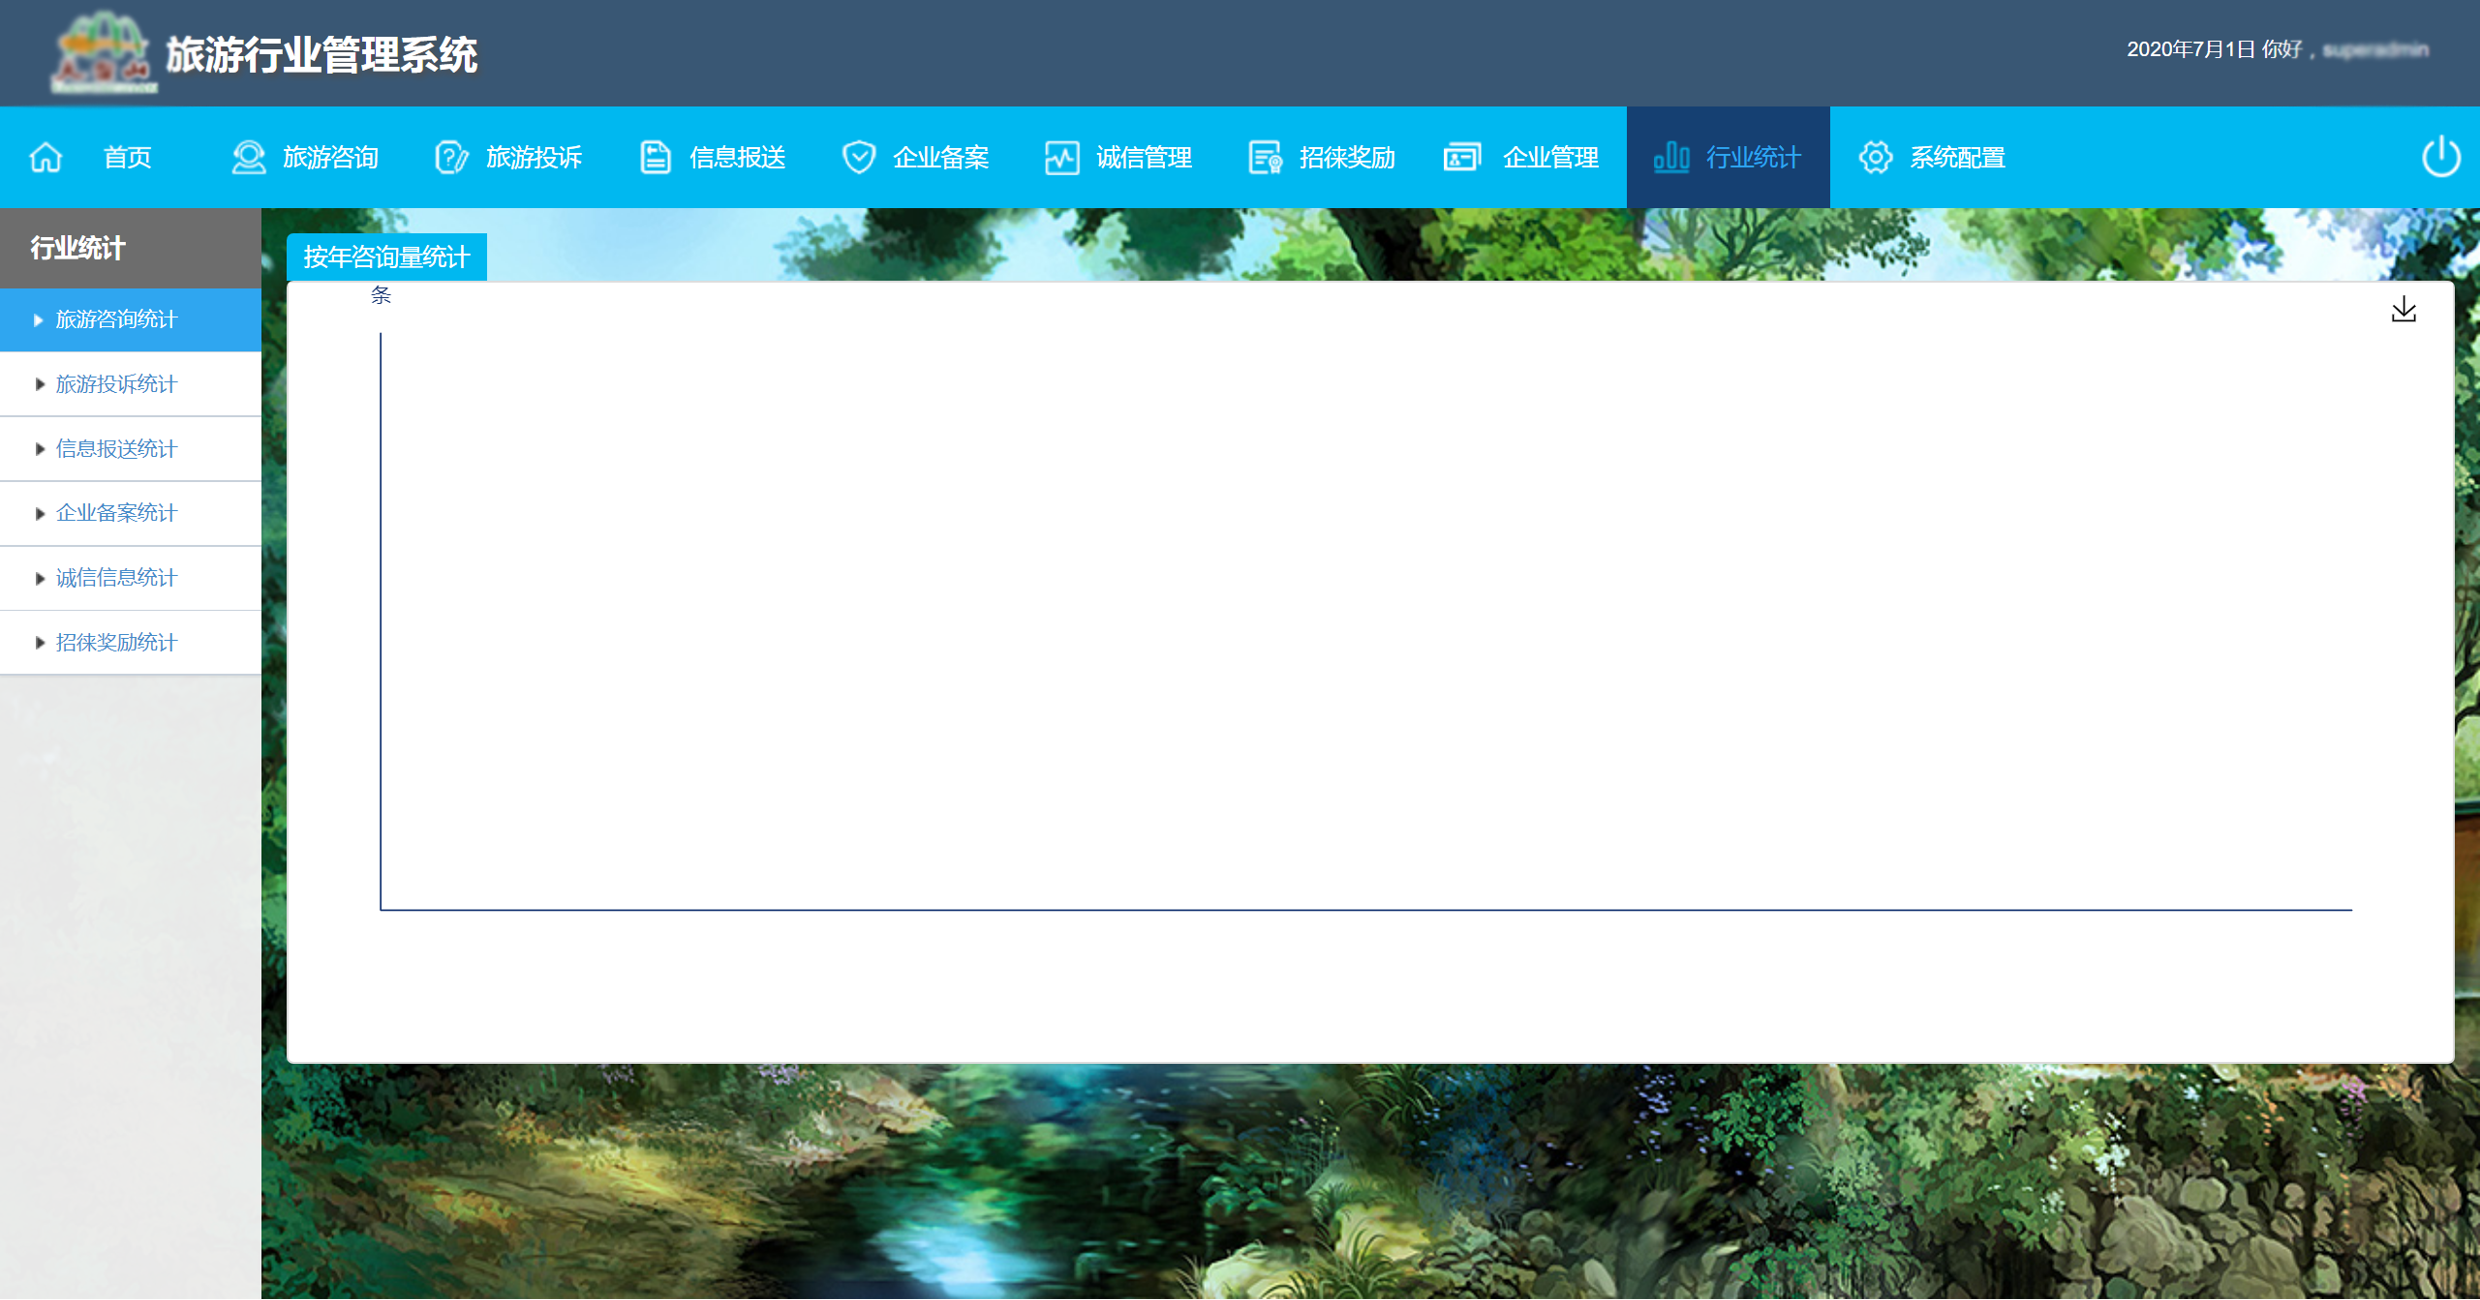Click the 旅游投诉 question mark icon
Image resolution: width=2480 pixels, height=1300 pixels.
tap(451, 157)
